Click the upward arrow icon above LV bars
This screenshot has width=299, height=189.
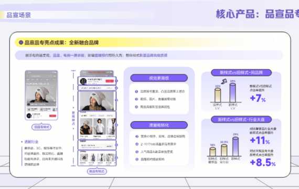pyautogui.click(x=224, y=81)
